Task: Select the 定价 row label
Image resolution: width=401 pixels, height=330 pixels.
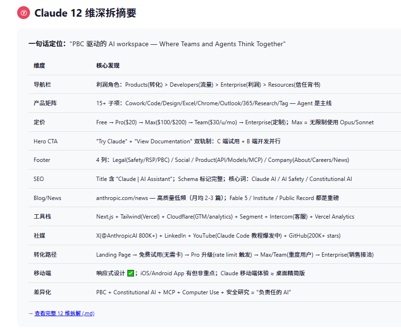Action: 40,122
